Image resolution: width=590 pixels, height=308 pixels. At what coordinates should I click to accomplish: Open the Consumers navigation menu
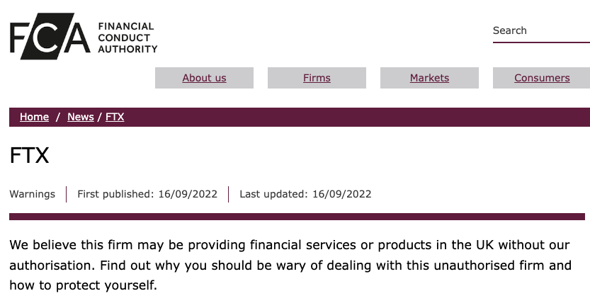coord(542,78)
